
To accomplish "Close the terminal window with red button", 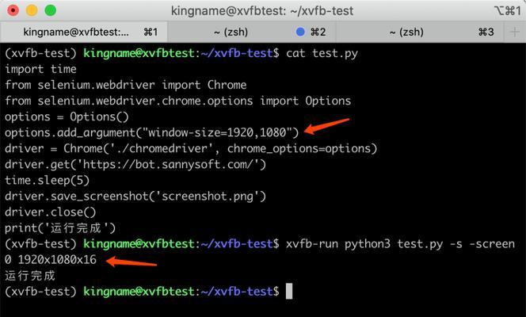I will (x=13, y=10).
